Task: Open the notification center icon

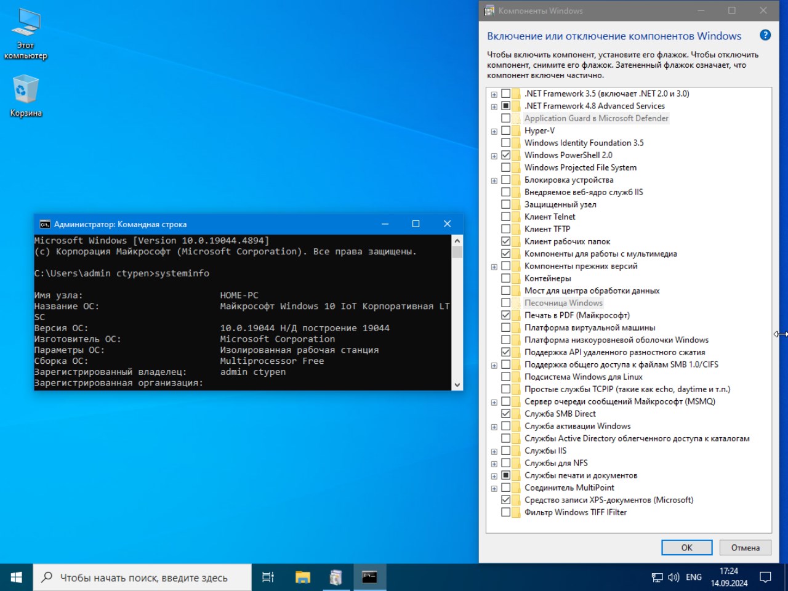Action: pos(765,577)
